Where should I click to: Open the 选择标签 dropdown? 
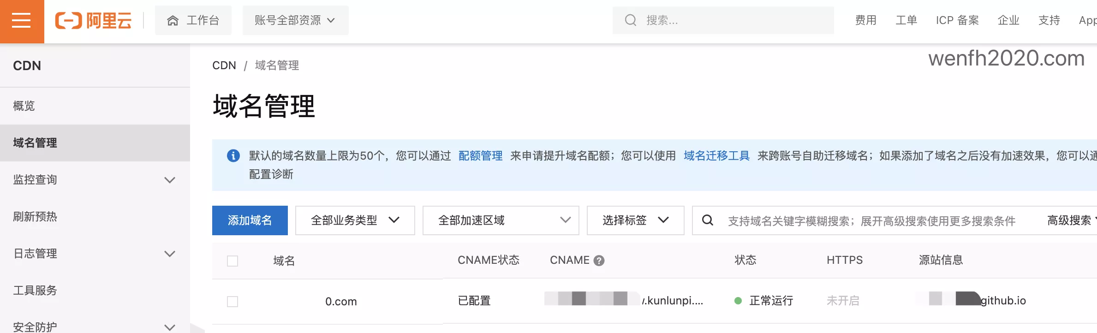[635, 220]
